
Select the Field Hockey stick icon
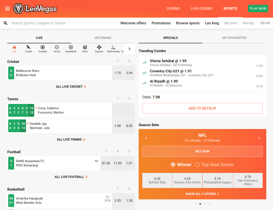tap(113, 49)
